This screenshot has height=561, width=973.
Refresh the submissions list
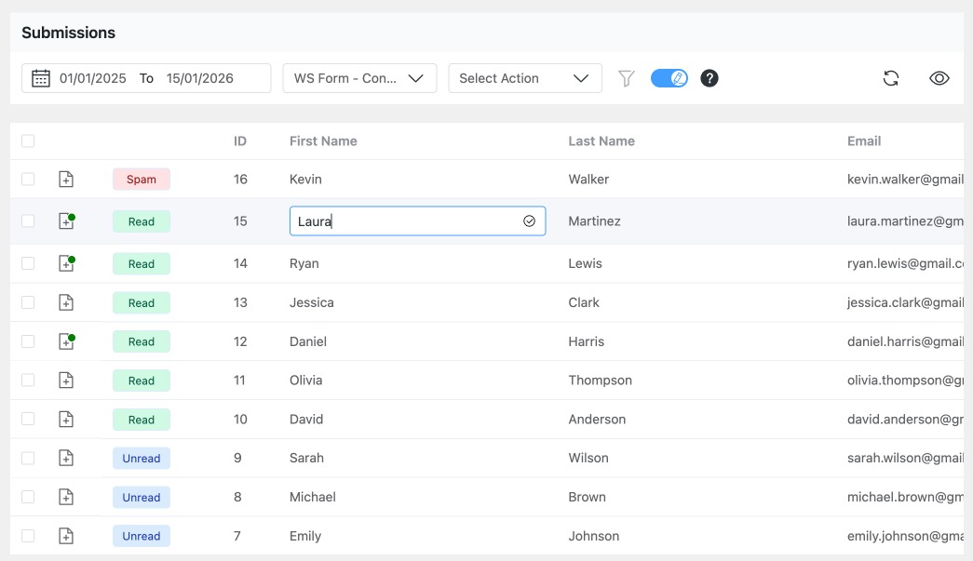pyautogui.click(x=891, y=78)
